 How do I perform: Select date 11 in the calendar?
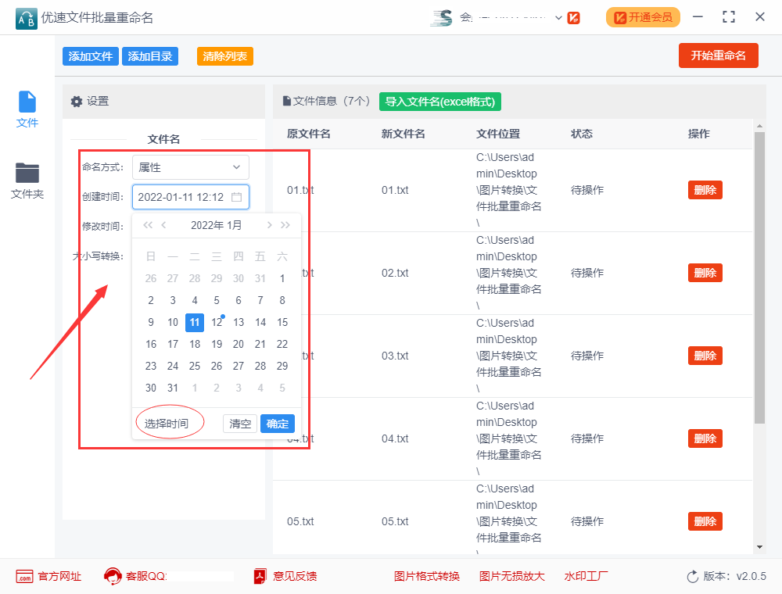pyautogui.click(x=195, y=322)
